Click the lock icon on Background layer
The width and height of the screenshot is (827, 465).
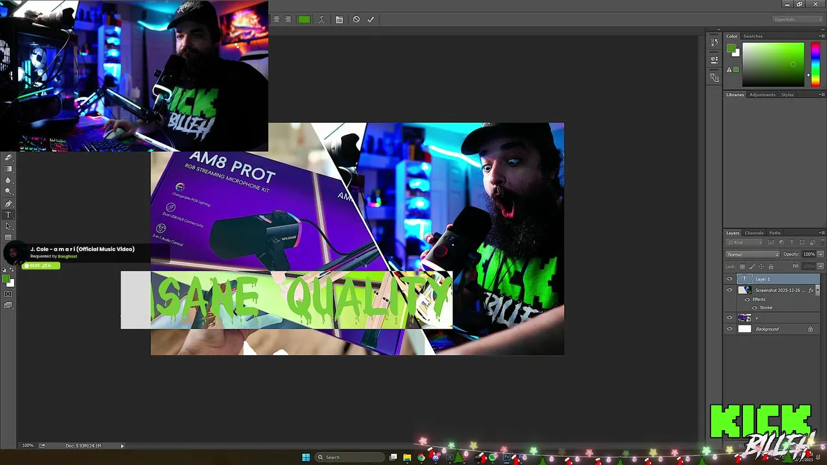810,329
